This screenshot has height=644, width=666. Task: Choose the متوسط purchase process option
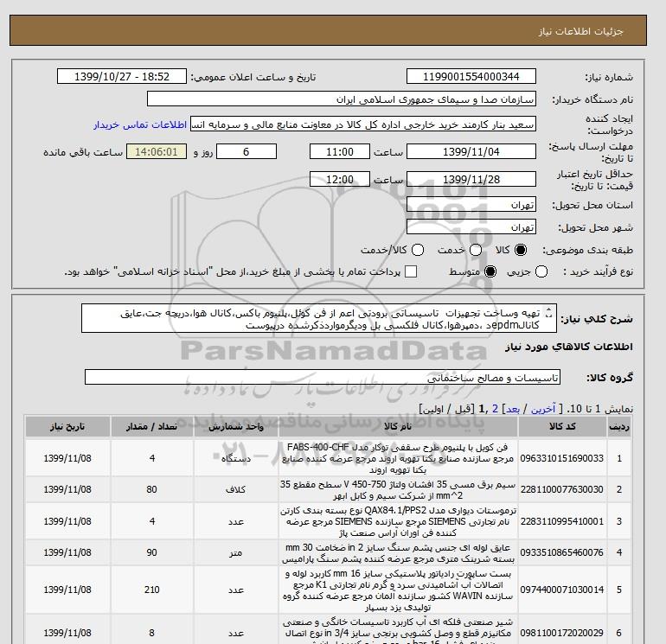(x=491, y=272)
